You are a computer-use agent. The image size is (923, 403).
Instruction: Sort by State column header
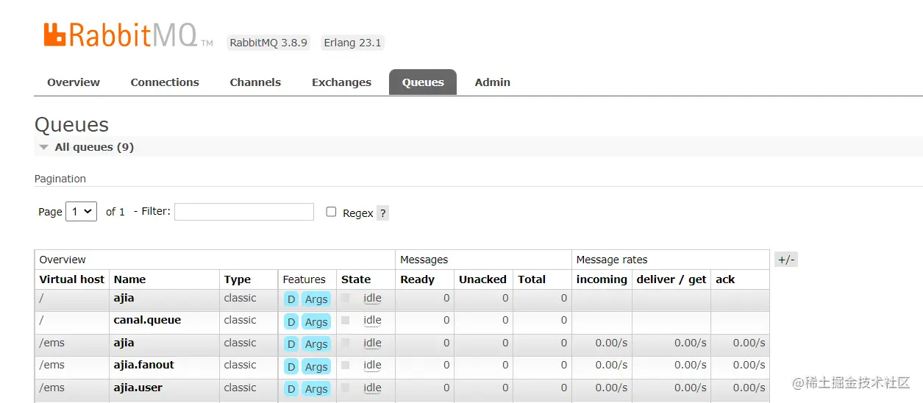[x=356, y=279]
